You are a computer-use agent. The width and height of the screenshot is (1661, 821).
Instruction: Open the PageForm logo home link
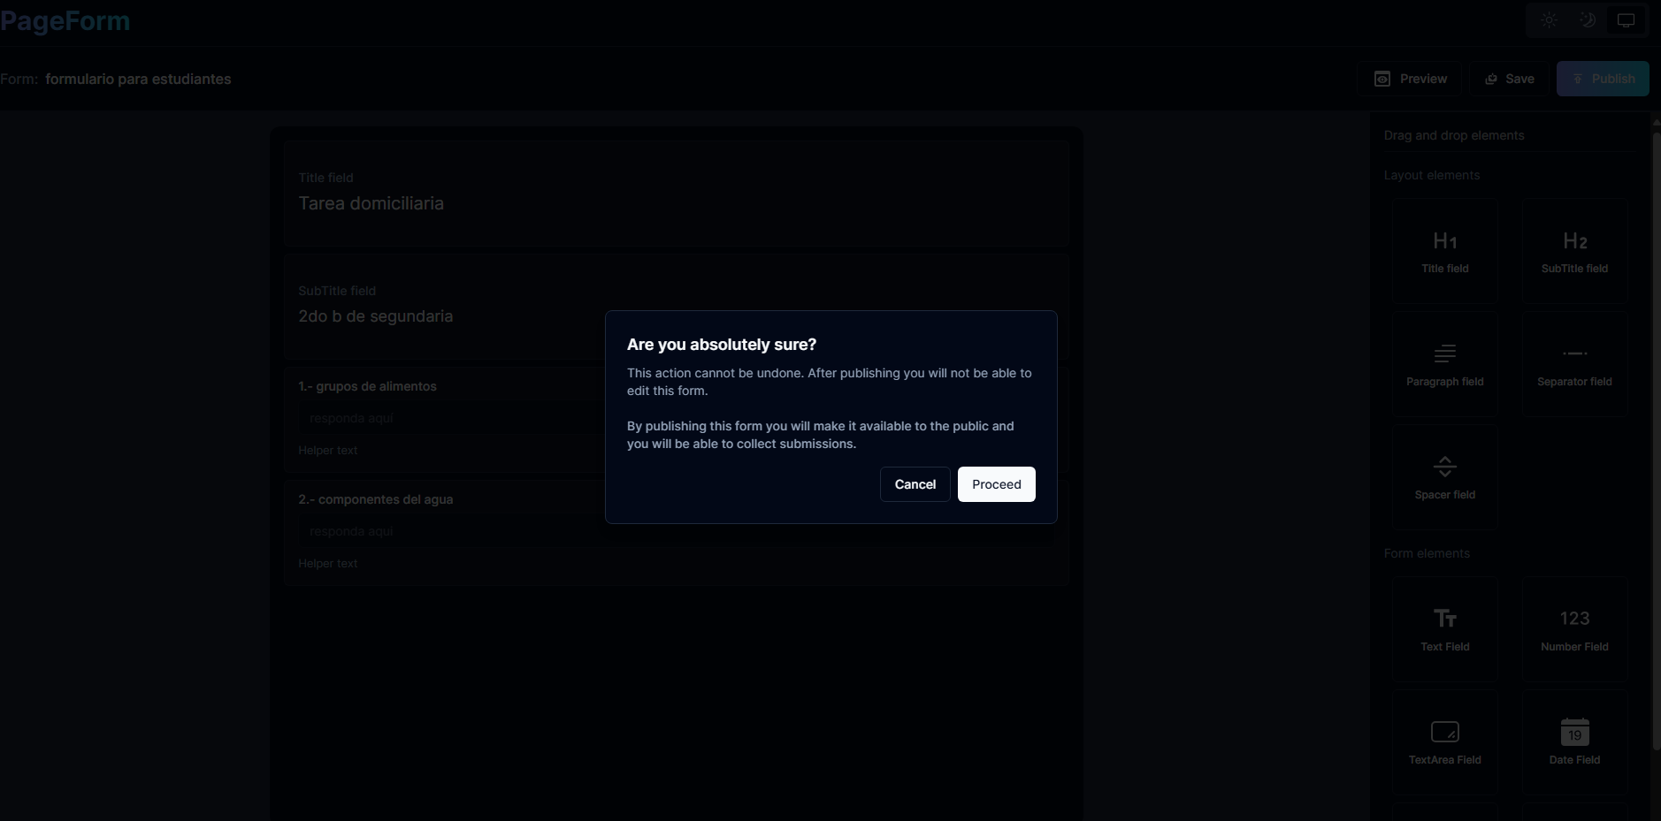[x=65, y=21]
